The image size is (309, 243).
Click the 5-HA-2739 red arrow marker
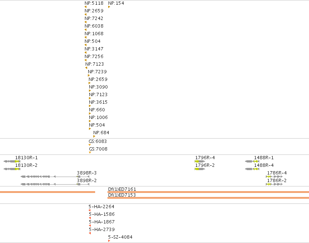click(90, 233)
